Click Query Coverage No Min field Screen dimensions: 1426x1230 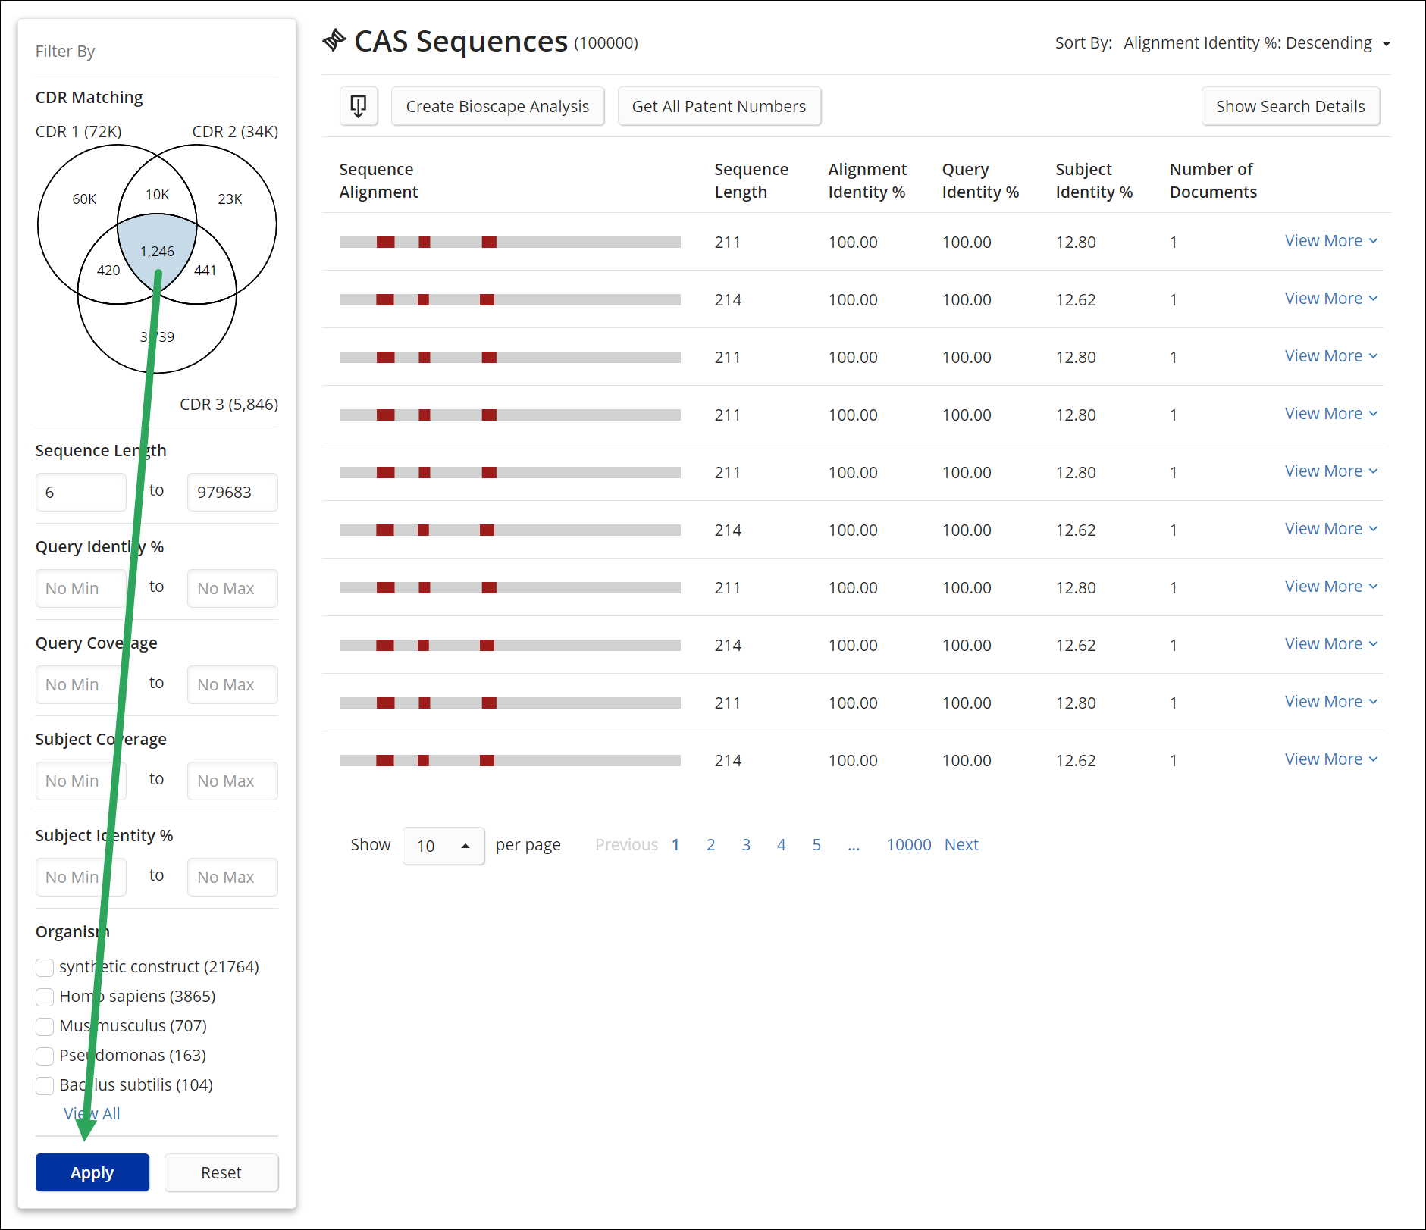81,685
